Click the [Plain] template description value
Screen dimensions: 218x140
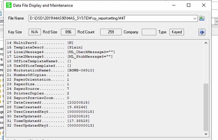75,47
